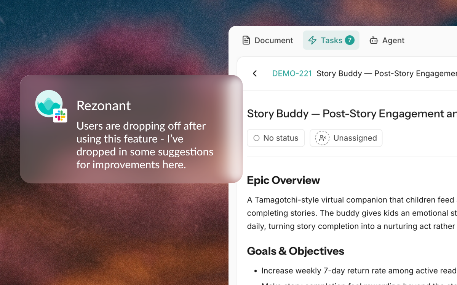The height and width of the screenshot is (285, 457).
Task: Click the Epic Overview section heading
Action: pyautogui.click(x=283, y=180)
